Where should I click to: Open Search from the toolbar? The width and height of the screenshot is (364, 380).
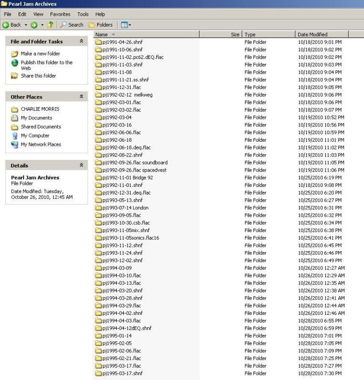point(71,25)
